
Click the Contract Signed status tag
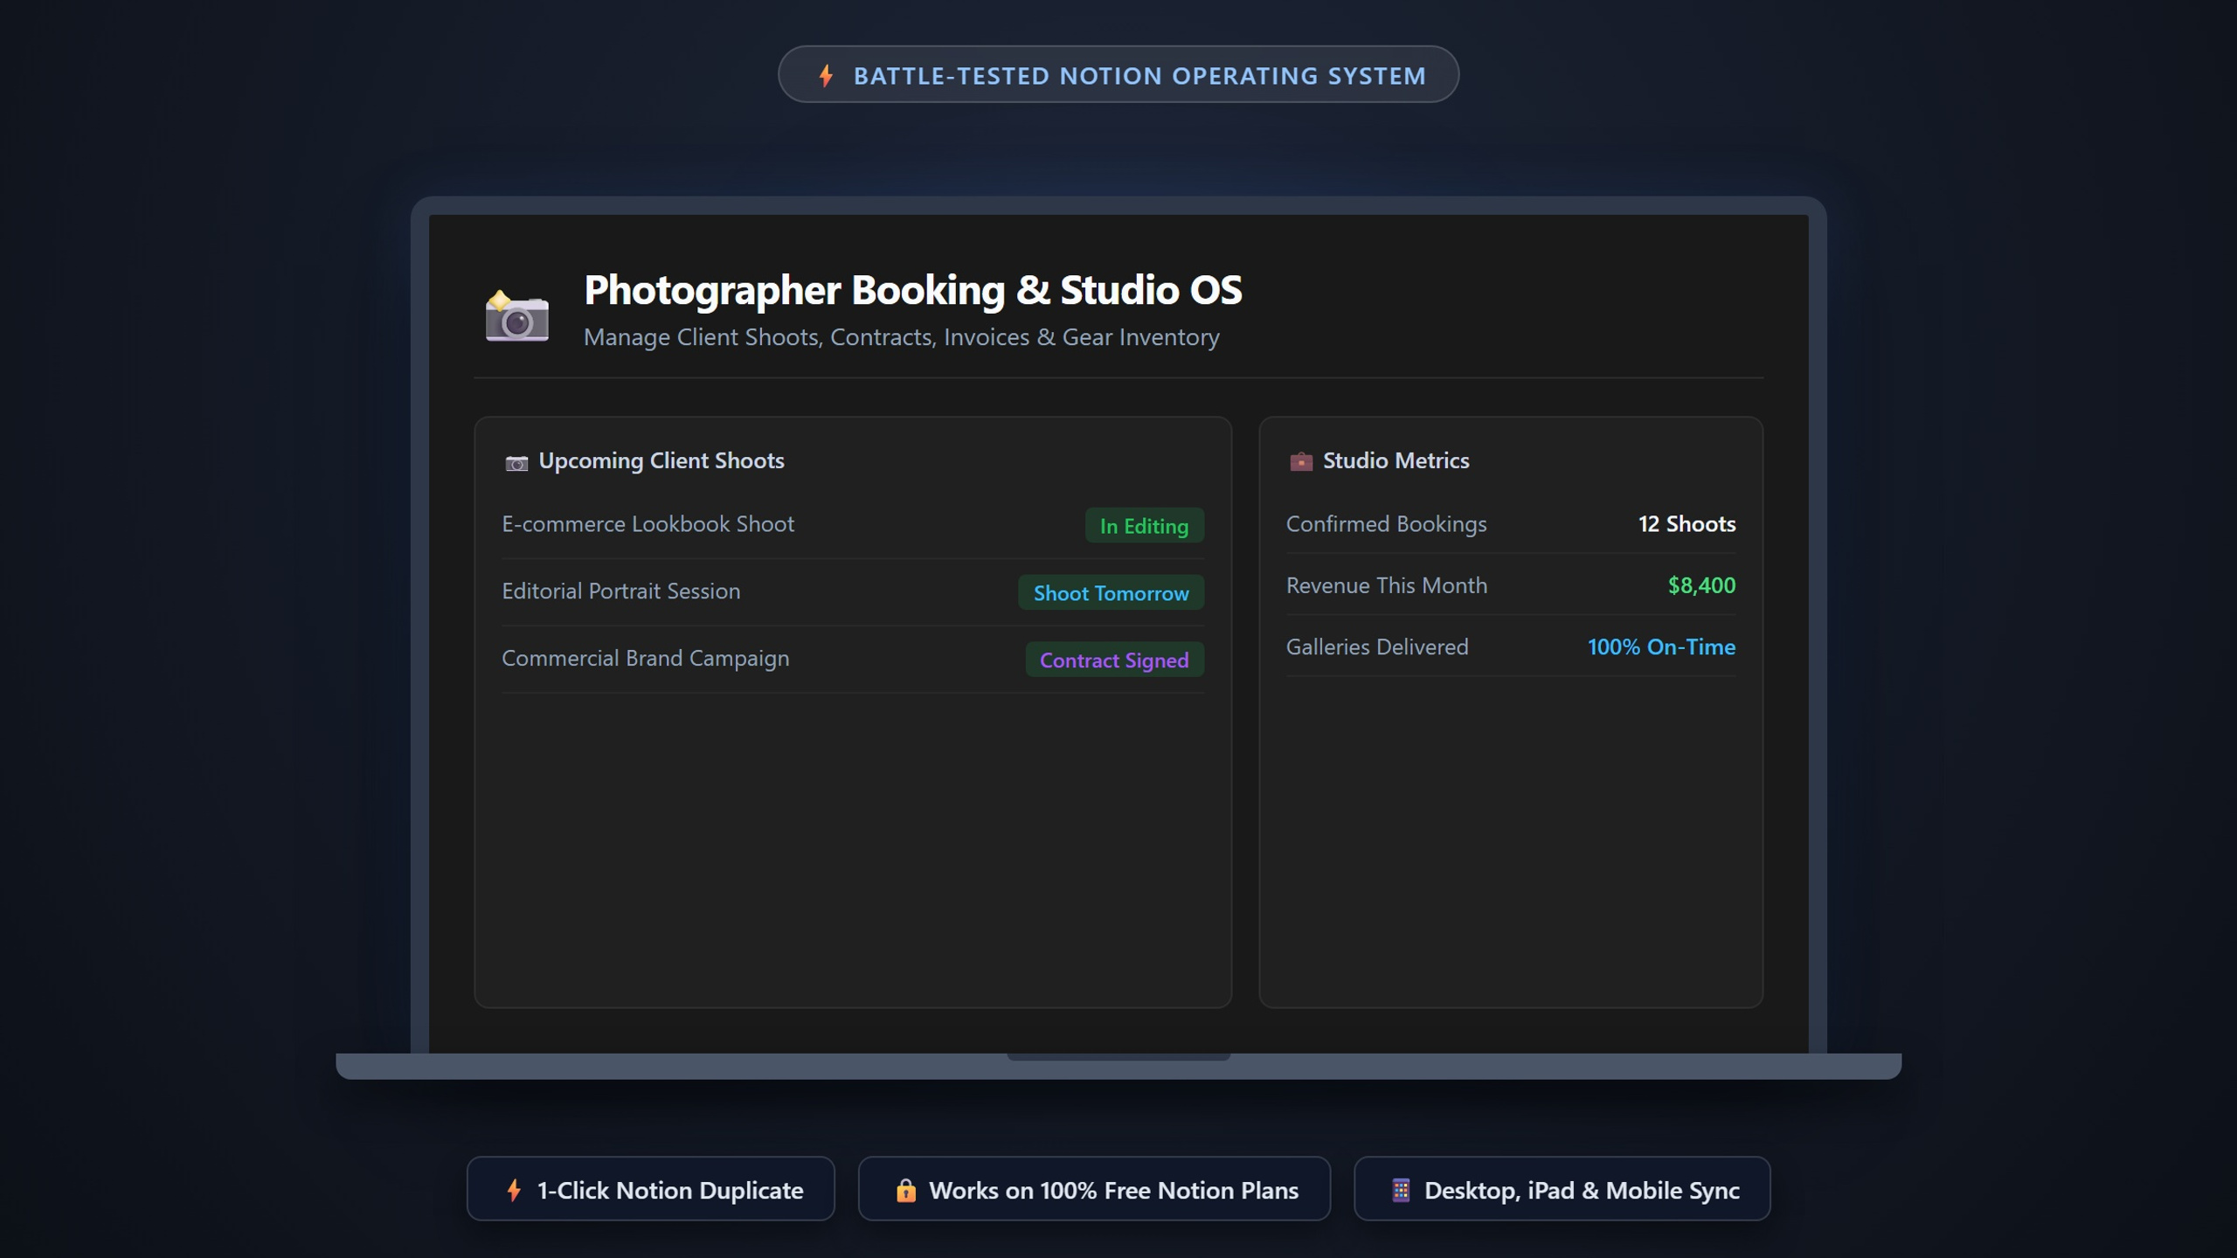1115,660
